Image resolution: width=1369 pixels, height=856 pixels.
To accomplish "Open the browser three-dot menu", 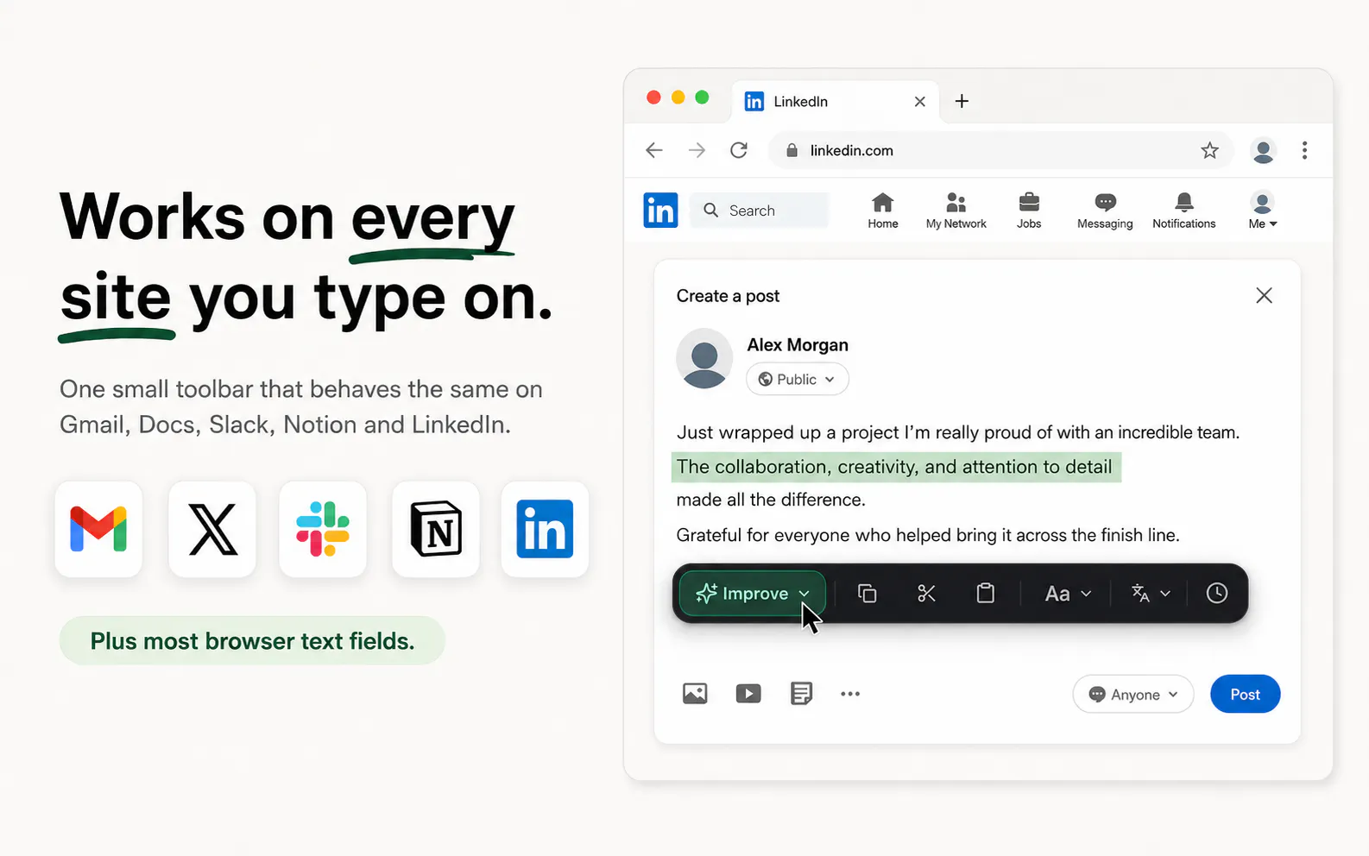I will pos(1304,150).
